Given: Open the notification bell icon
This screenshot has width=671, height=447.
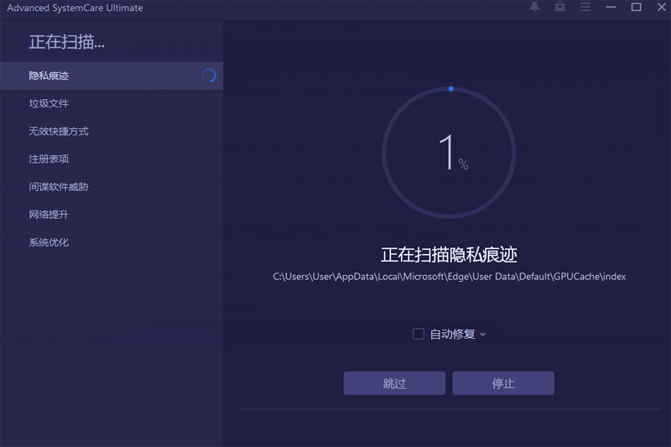Looking at the screenshot, I should pyautogui.click(x=534, y=7).
